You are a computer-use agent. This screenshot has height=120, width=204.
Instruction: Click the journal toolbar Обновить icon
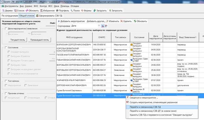coord(135,21)
